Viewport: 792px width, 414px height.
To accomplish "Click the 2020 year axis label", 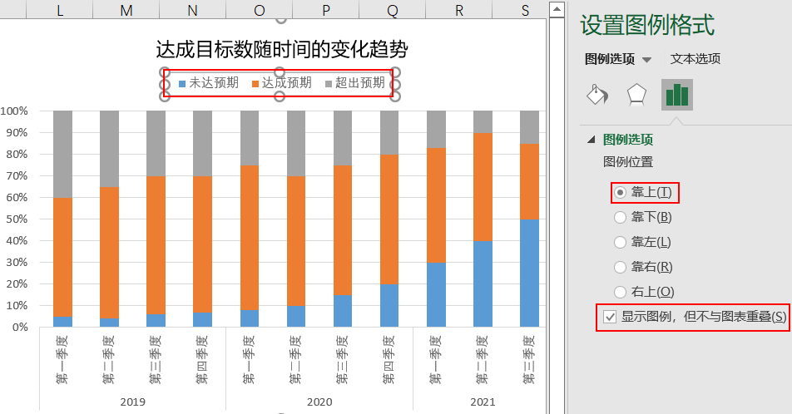I will [319, 402].
